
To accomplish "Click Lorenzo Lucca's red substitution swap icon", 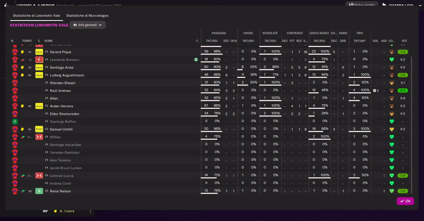I will 39,176.
